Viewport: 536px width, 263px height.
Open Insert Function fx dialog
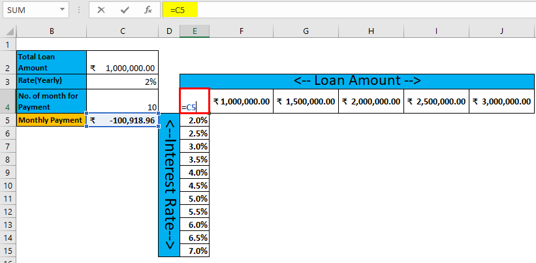tap(148, 10)
